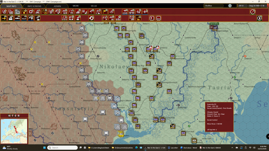The height and width of the screenshot is (151, 269).
Task: Click the factory AI assist icon
Action: tap(111, 18)
